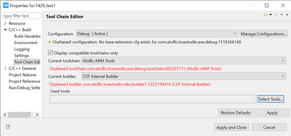
Task: Uncheck Display compatible toolchains only
Action: click(x=50, y=53)
